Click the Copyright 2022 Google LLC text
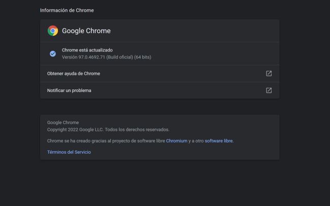330x206 pixels. pyautogui.click(x=75, y=130)
